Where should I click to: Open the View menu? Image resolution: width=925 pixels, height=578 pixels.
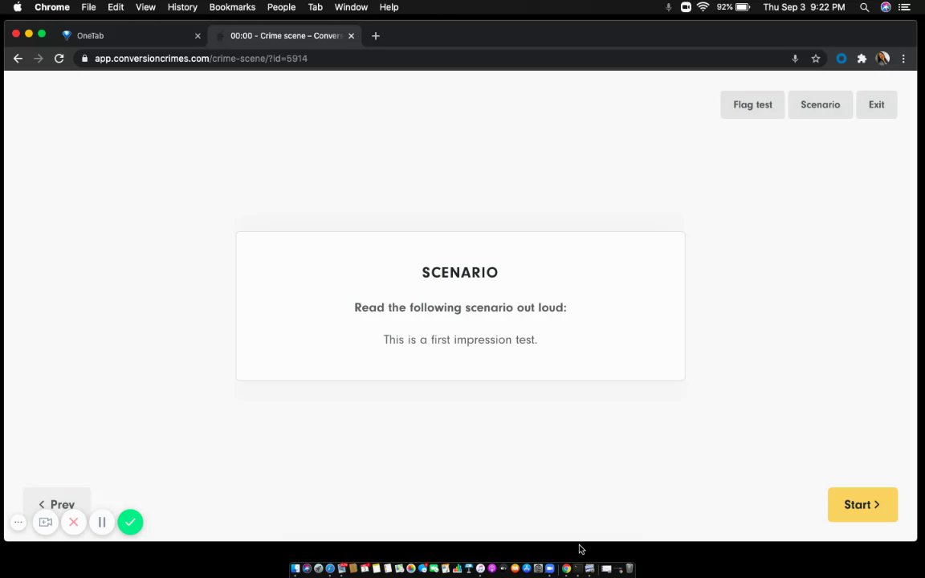tap(145, 7)
